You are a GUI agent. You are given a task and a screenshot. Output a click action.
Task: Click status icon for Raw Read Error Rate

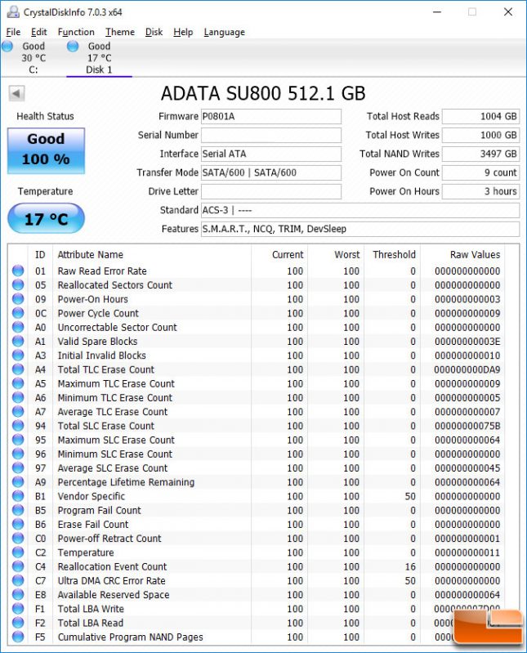coord(18,271)
